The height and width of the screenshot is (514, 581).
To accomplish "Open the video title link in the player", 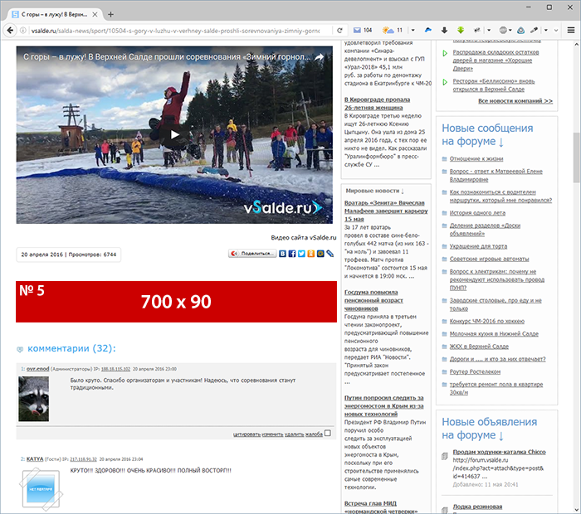I will (x=167, y=57).
